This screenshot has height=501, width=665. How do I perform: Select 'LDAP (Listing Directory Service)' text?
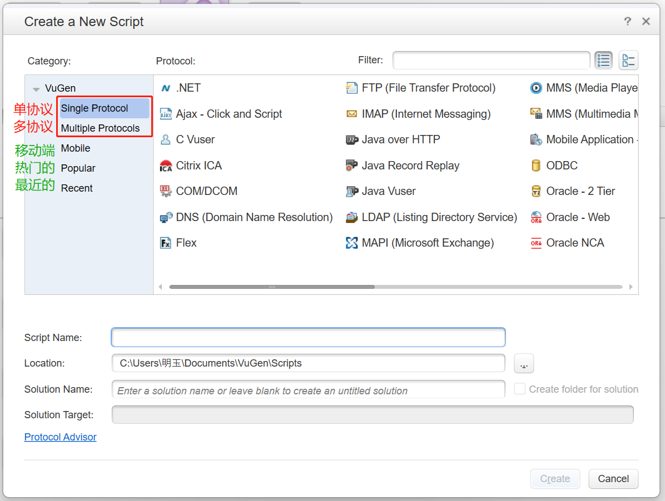[439, 217]
